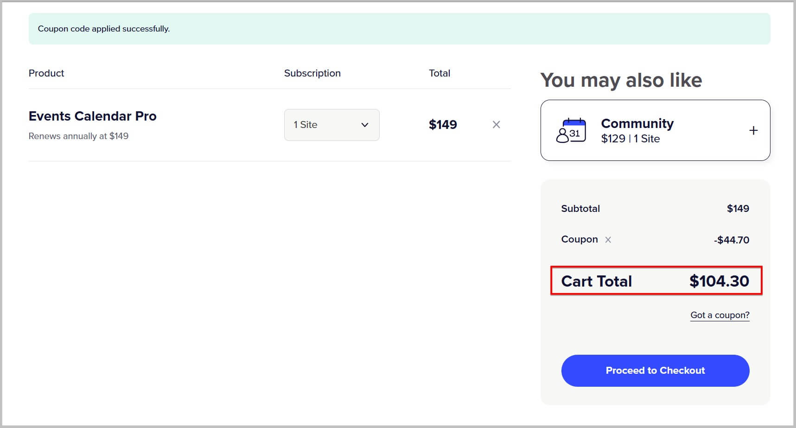The width and height of the screenshot is (796, 428).
Task: Click the subscription dropdown chevron arrow
Action: pos(365,125)
